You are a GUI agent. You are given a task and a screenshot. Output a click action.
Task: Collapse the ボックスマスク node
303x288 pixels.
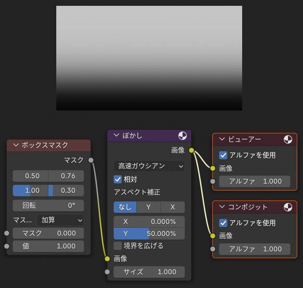tap(16, 145)
